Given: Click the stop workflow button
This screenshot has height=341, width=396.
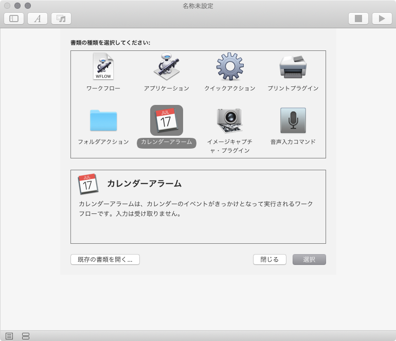Looking at the screenshot, I should pyautogui.click(x=358, y=19).
